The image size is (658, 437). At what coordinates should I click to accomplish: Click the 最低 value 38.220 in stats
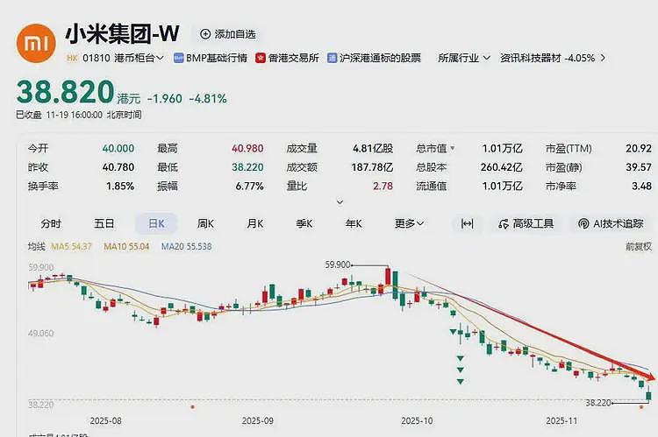coord(247,167)
